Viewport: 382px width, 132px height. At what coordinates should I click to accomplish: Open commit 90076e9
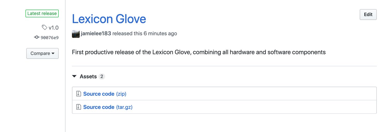[50, 38]
